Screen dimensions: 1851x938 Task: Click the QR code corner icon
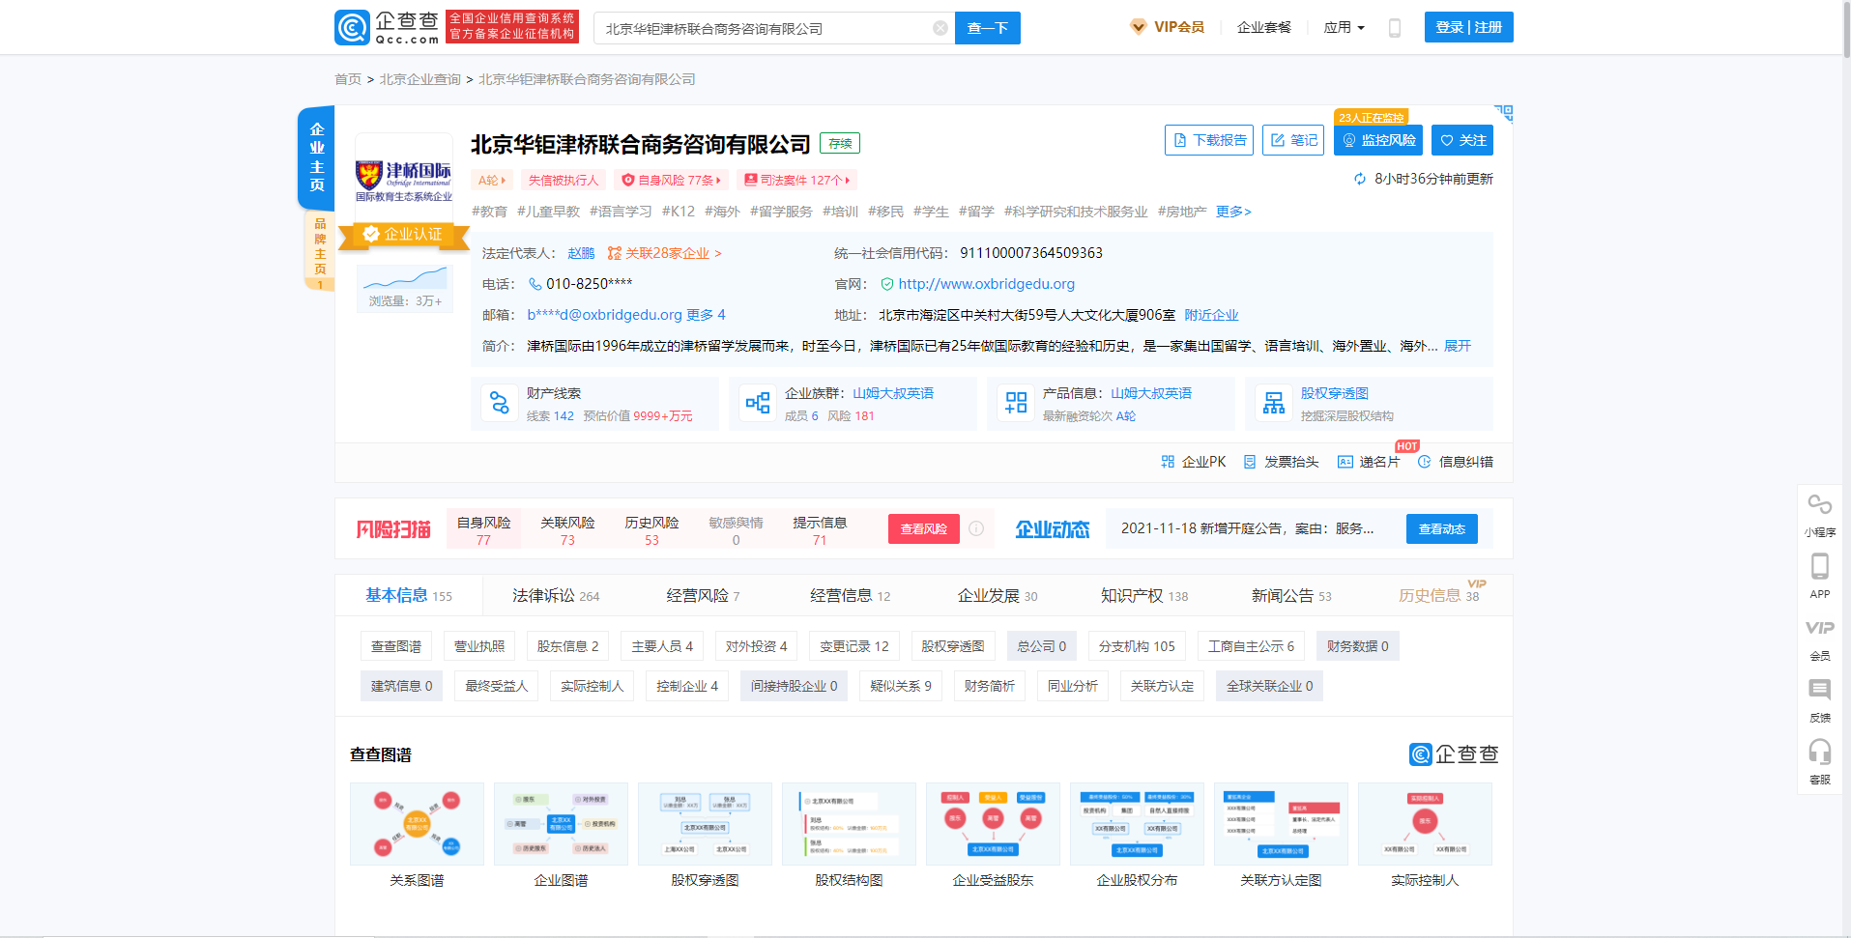1504,113
